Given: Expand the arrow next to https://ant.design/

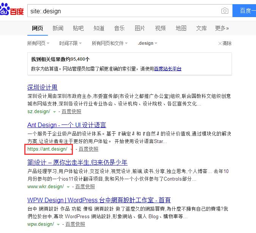Looking at the screenshot, I should point(71,149).
